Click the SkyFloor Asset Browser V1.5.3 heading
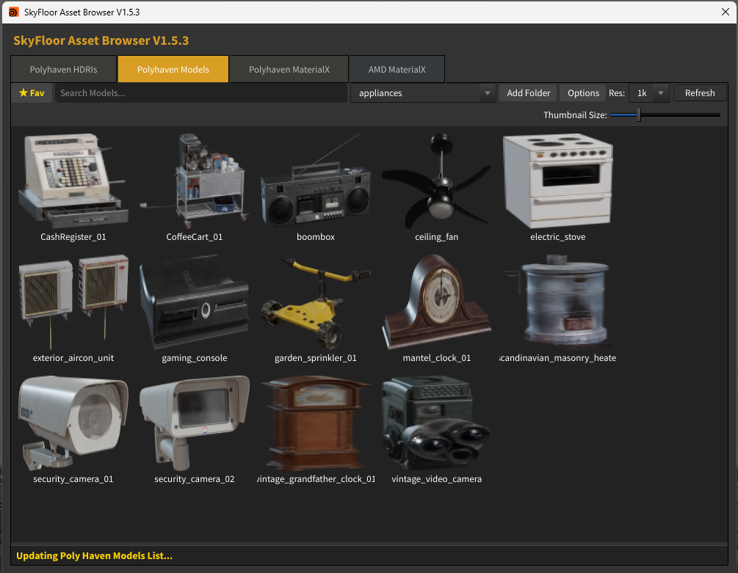This screenshot has width=738, height=573. pos(101,40)
